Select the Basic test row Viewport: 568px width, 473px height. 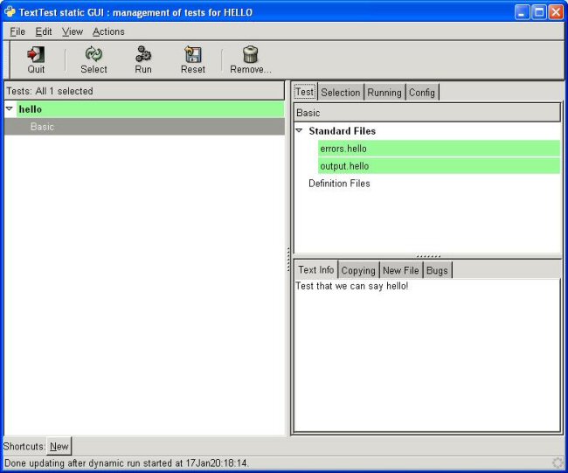tap(144, 127)
